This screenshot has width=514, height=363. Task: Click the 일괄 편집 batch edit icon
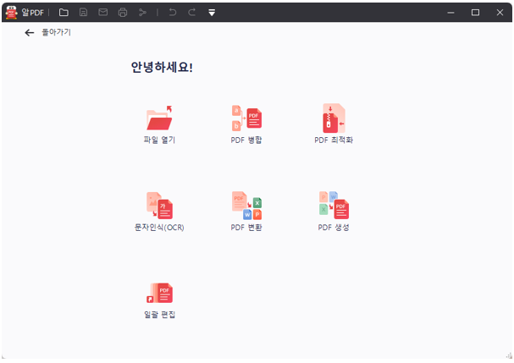(159, 293)
